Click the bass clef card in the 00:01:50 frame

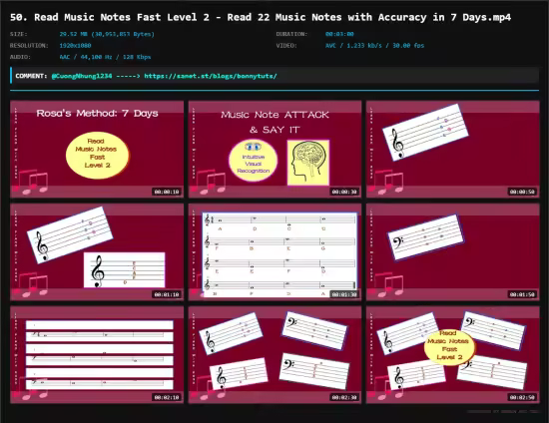point(426,237)
